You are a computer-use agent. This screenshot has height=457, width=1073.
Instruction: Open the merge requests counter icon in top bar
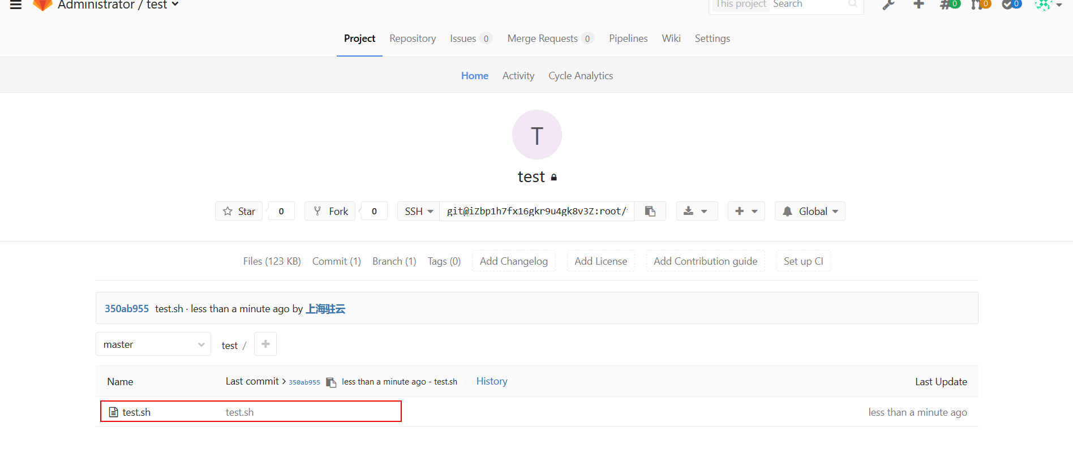point(981,5)
